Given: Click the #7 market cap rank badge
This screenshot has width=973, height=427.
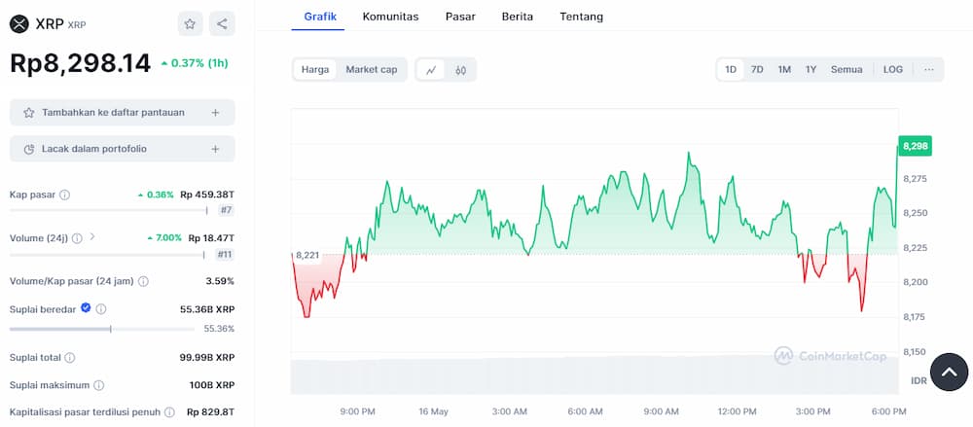Looking at the screenshot, I should pyautogui.click(x=226, y=210).
